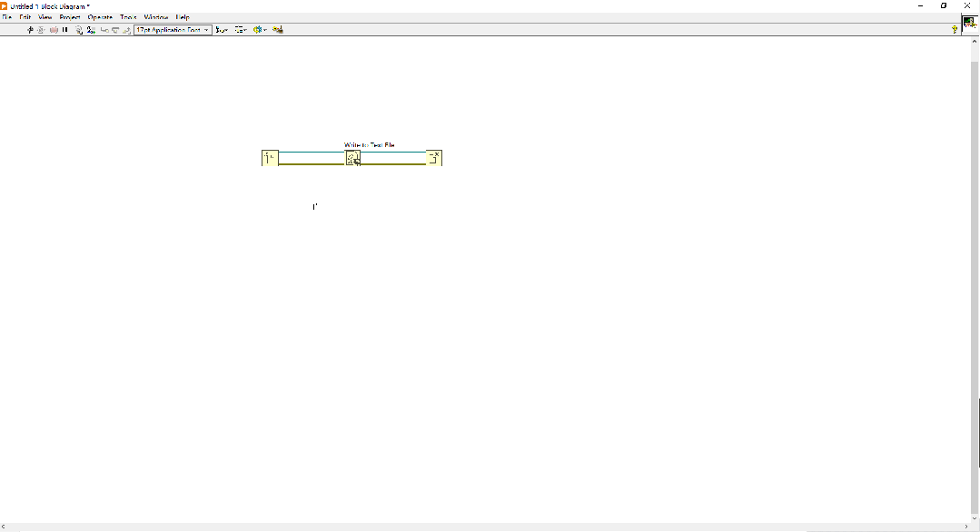Viewport: 980px width, 532px height.
Task: Restore down the Block Diagram window
Action: click(x=944, y=5)
